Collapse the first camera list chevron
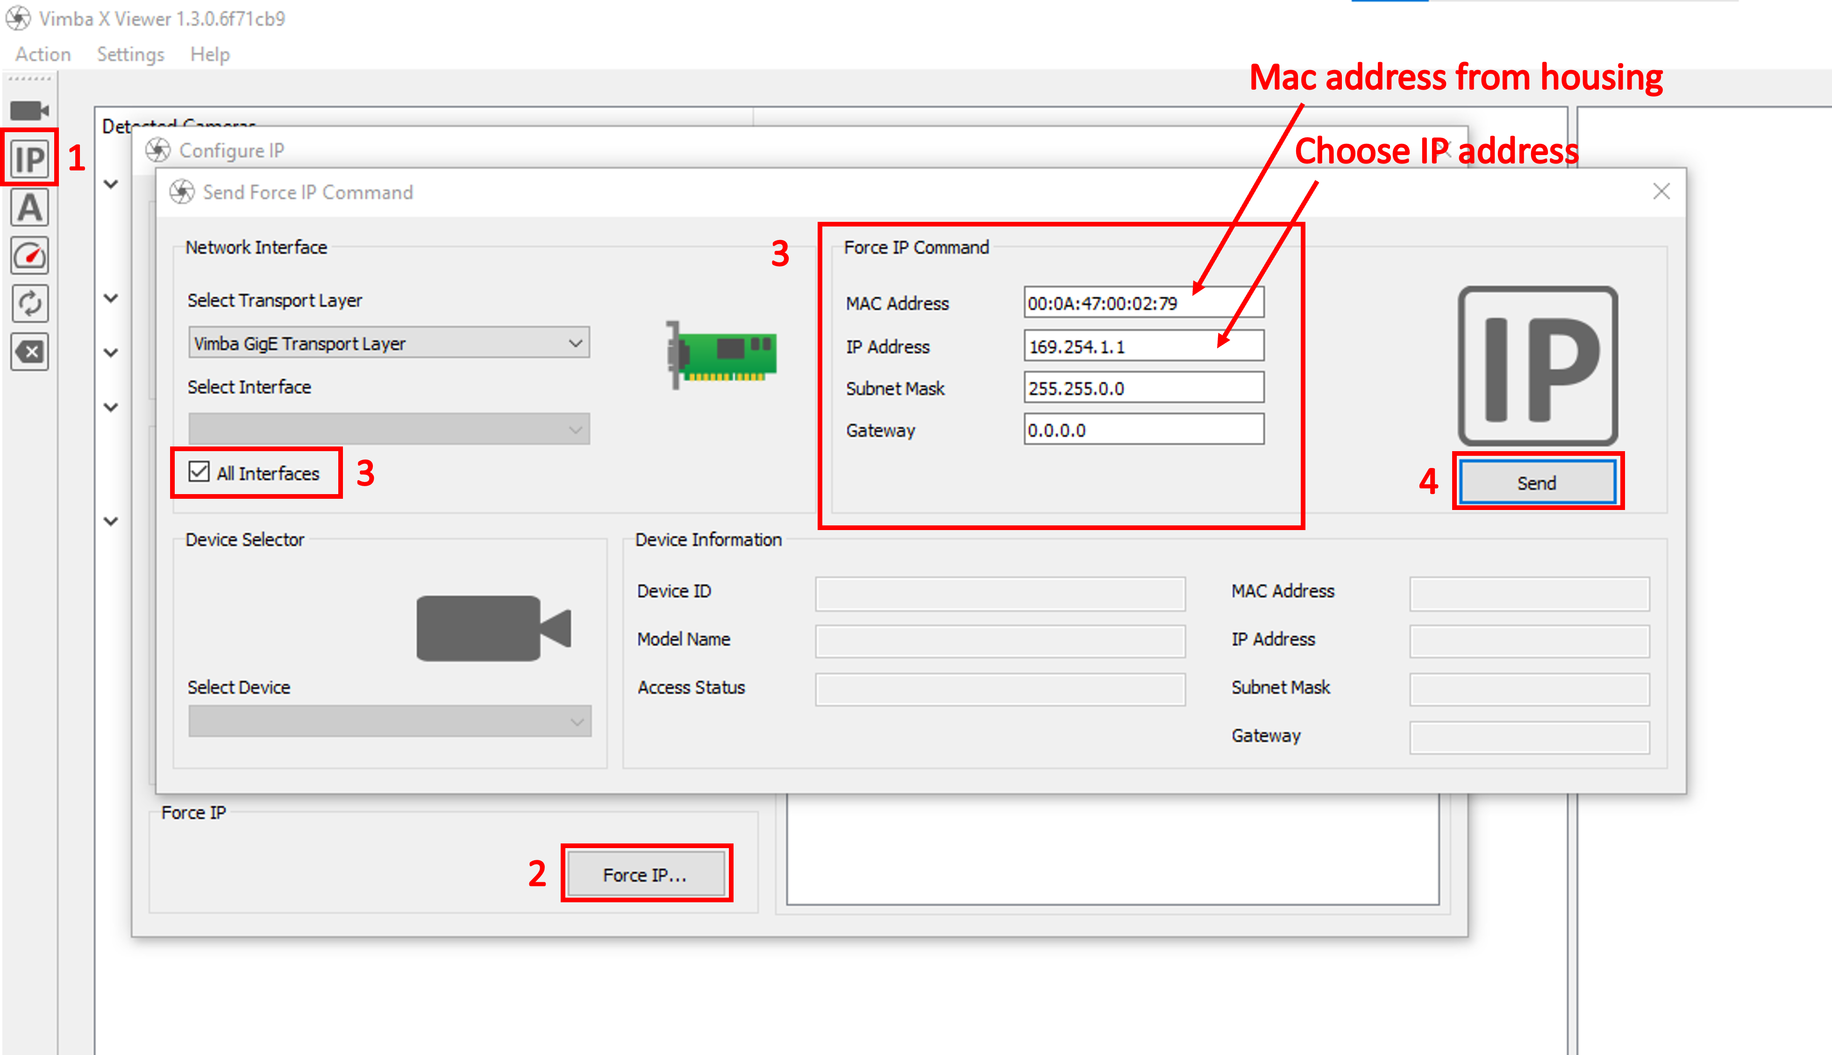Screen dimensions: 1832x1055 111,184
